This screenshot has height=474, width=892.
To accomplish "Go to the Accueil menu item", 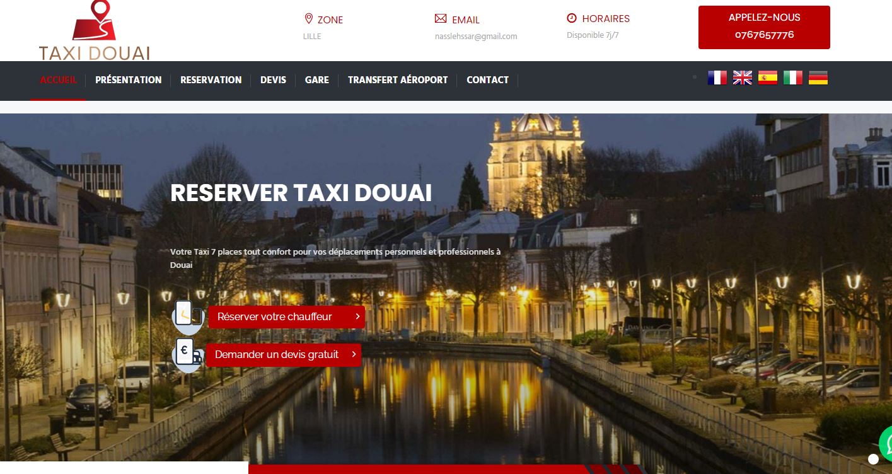I will click(x=58, y=80).
